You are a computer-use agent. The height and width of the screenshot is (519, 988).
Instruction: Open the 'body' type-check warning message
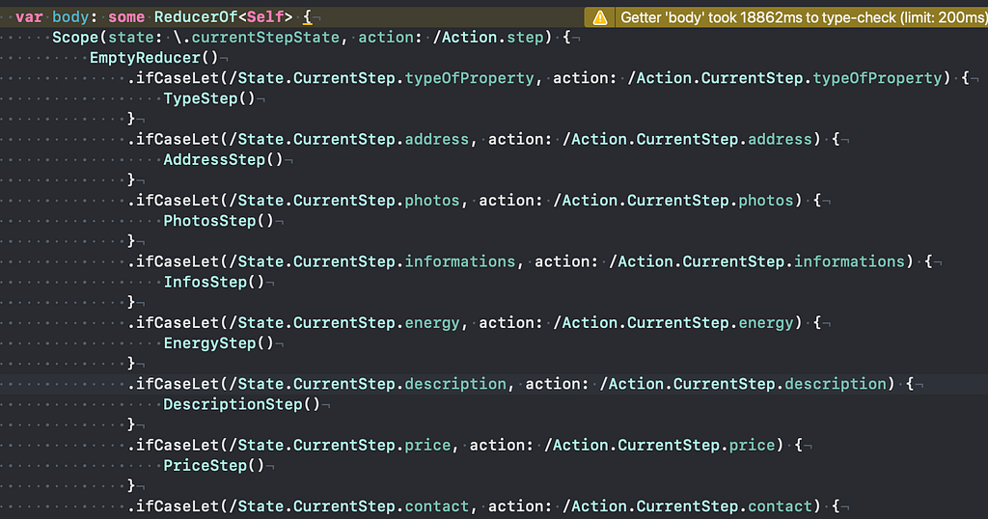(804, 17)
